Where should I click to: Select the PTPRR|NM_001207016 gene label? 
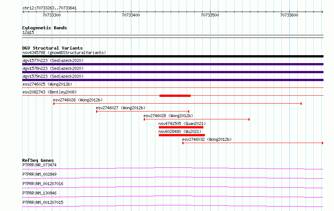[43, 184]
